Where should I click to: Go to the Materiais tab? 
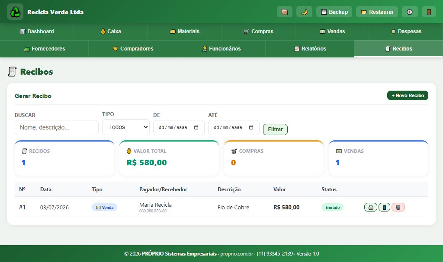click(x=184, y=32)
